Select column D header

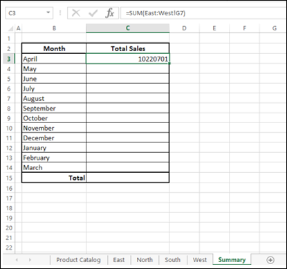184,28
